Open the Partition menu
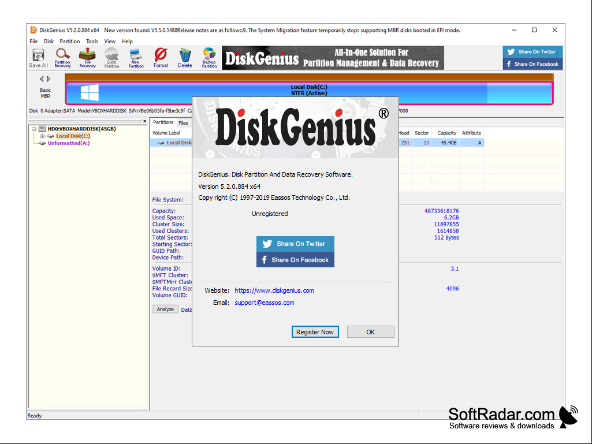This screenshot has height=444, width=592. [70, 41]
